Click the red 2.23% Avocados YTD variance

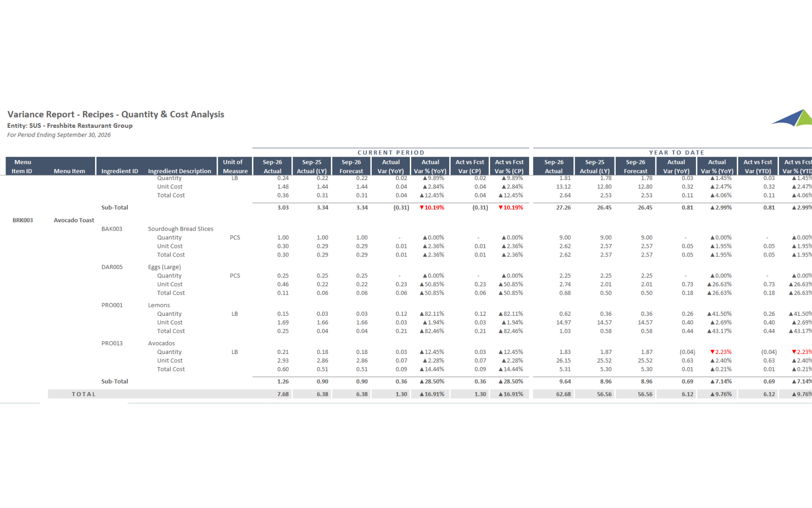[x=721, y=352]
